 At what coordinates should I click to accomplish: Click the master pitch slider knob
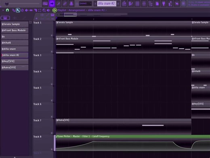pyautogui.click(x=6, y=4)
